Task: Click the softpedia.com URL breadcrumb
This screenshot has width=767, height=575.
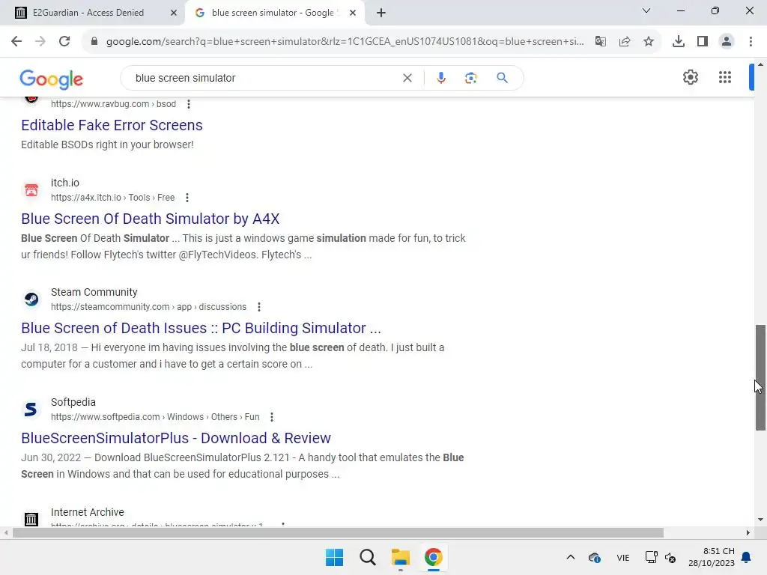Action: [155, 417]
